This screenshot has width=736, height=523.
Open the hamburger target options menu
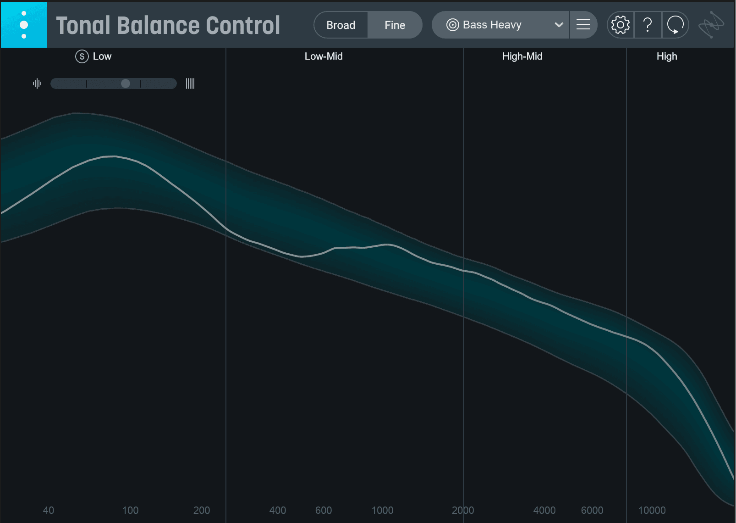(x=583, y=25)
